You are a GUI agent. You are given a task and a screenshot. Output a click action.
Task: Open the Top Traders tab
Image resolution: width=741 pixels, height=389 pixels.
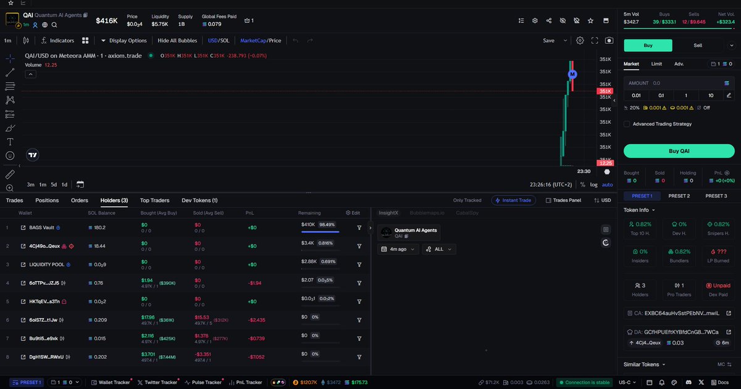[x=154, y=200]
